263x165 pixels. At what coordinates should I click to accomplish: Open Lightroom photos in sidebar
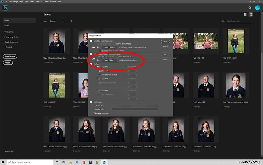11,37
